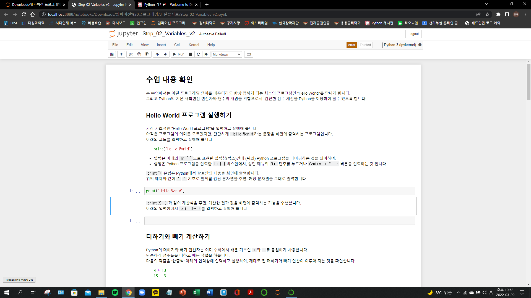Open the Kernel menu
The width and height of the screenshot is (531, 298).
(194, 45)
